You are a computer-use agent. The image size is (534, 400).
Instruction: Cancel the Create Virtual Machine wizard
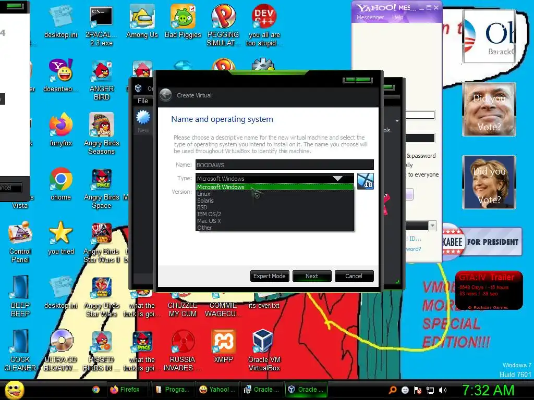(x=354, y=276)
